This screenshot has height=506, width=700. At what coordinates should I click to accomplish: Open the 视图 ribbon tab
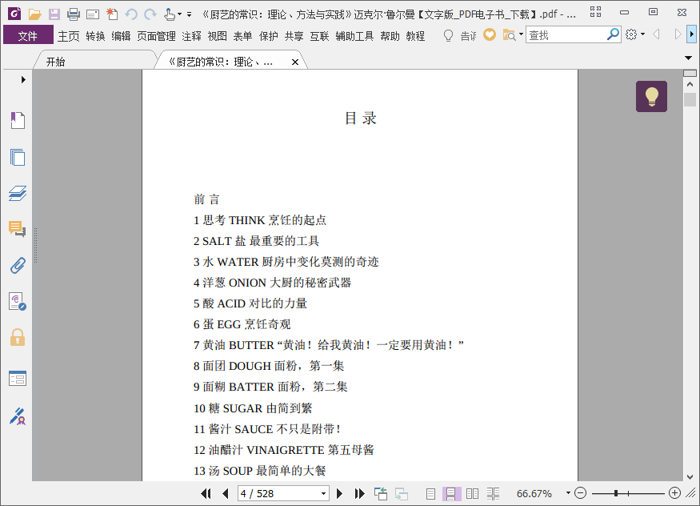[218, 36]
